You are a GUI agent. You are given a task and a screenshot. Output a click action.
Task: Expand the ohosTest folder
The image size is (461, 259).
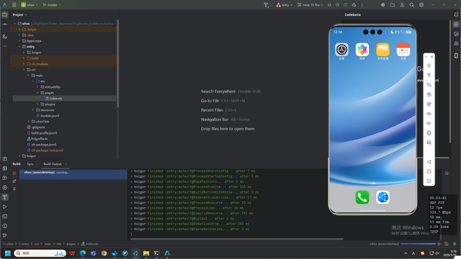click(28, 121)
